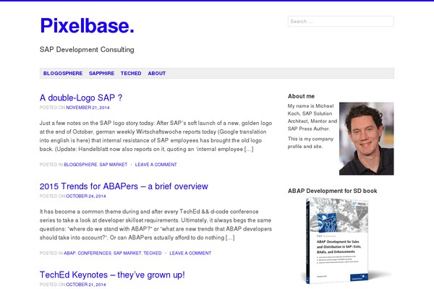Select the excerpt beginning 'Just a few notes'
This screenshot has height=289, width=434.
[x=156, y=136]
